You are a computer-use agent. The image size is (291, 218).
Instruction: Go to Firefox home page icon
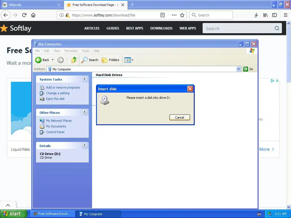tap(33, 15)
